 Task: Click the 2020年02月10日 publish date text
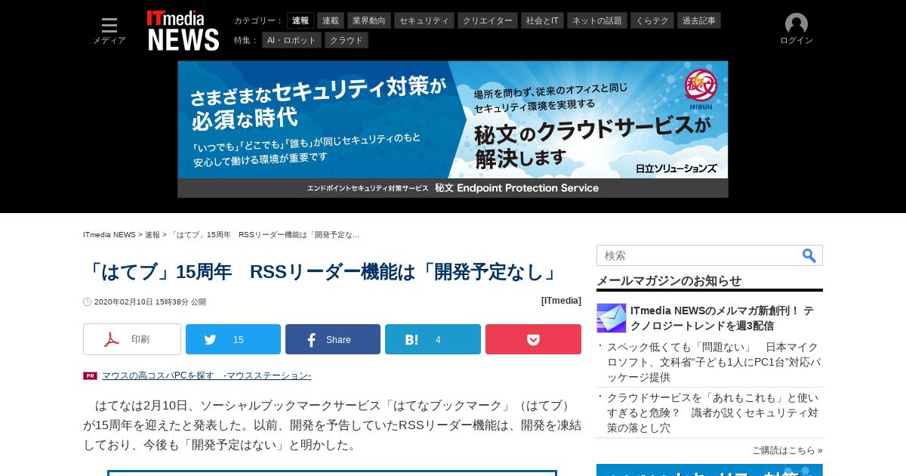[x=149, y=301]
